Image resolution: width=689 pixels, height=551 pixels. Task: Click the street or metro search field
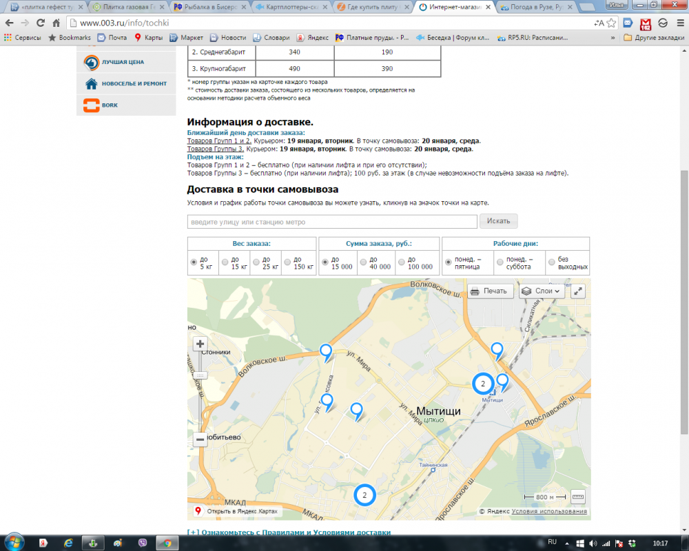332,222
